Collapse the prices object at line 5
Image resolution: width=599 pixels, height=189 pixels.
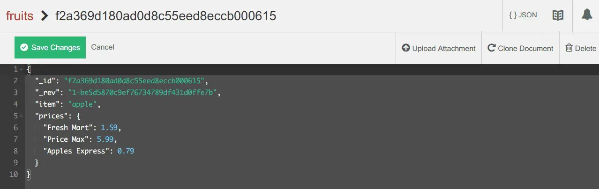click(20, 116)
